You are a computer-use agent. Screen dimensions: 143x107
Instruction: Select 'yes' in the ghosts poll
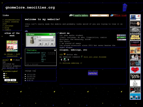click(x=4, y=74)
